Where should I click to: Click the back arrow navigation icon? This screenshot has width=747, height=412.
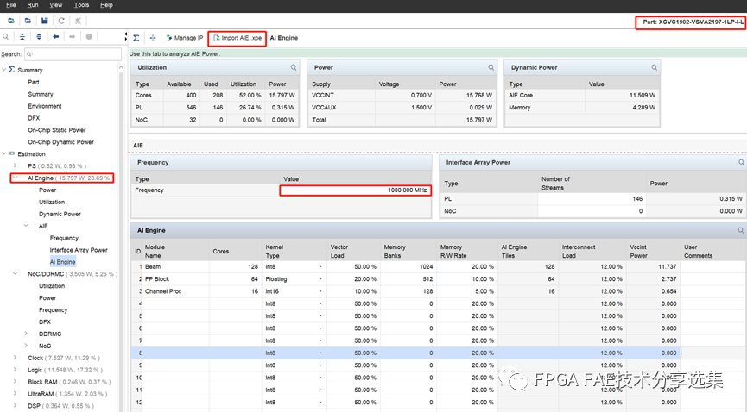tap(55, 37)
